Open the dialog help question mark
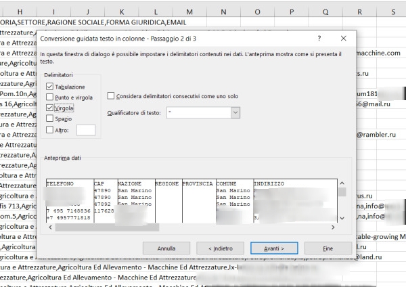The image size is (406, 287). 319,39
